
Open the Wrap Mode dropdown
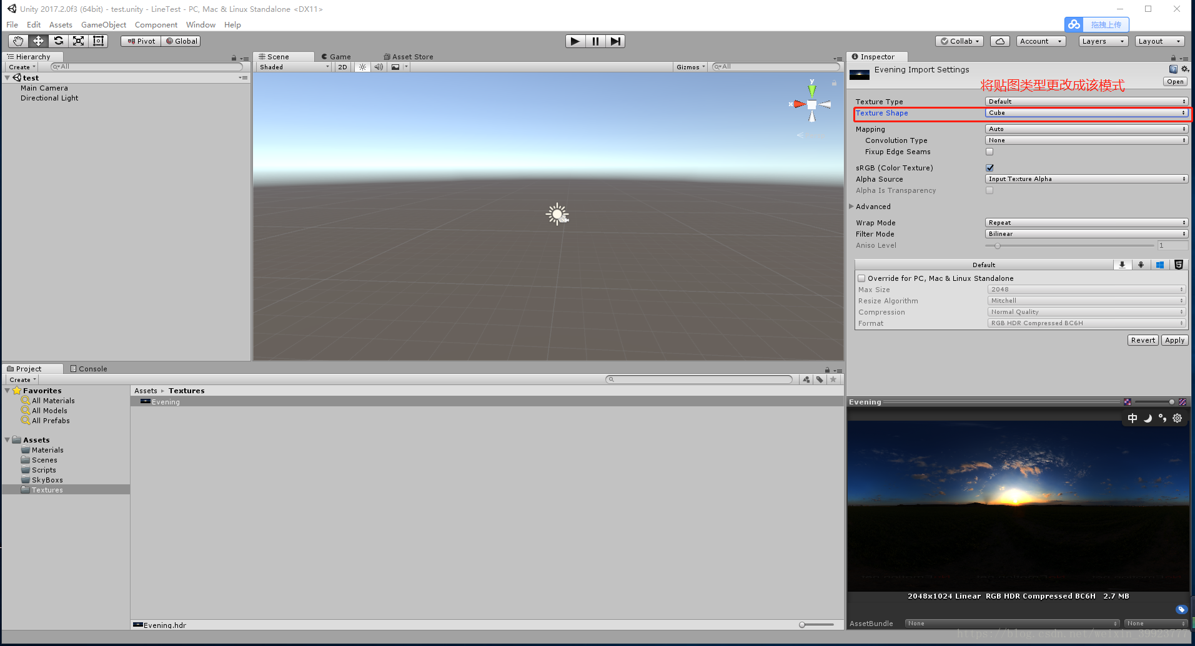pyautogui.click(x=1086, y=223)
